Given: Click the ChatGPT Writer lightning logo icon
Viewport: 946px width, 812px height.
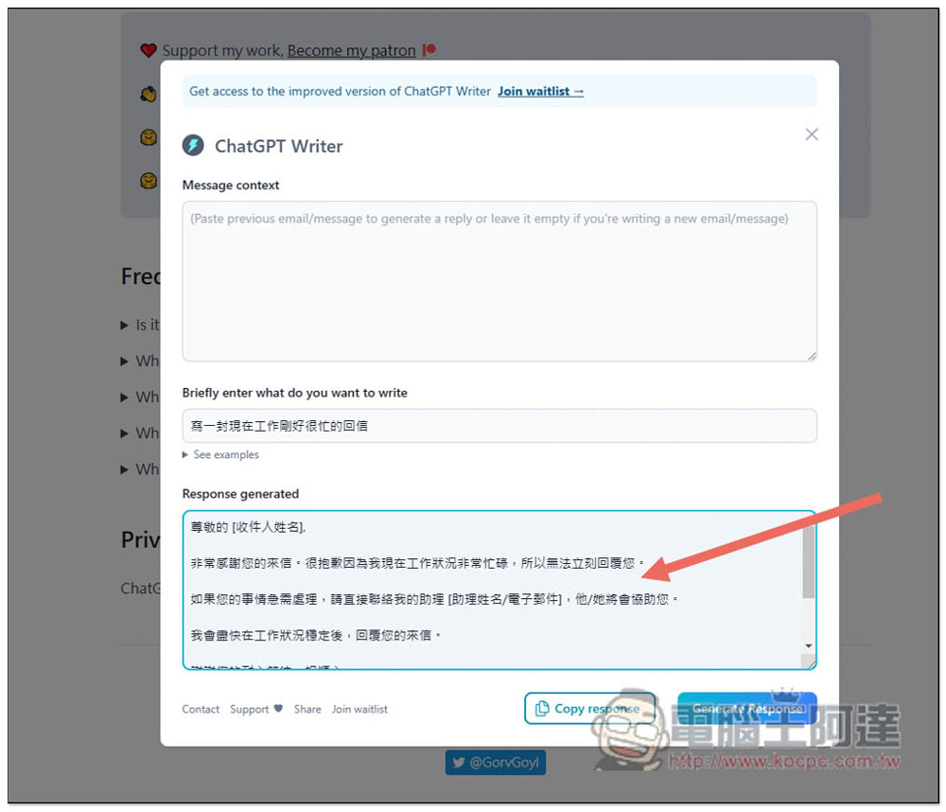Looking at the screenshot, I should coord(193,145).
